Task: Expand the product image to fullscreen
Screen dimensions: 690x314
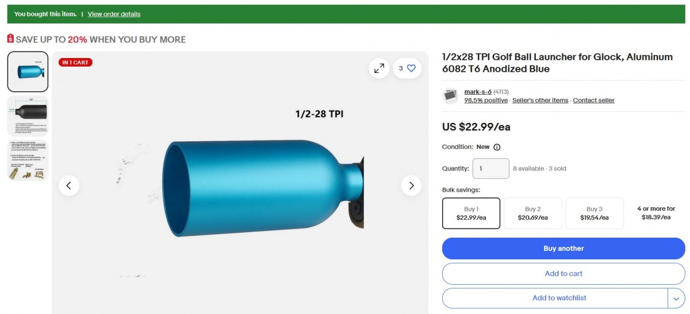Action: click(x=379, y=68)
